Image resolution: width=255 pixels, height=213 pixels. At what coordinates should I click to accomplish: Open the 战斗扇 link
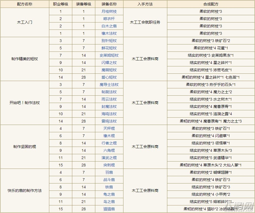[x=109, y=180]
